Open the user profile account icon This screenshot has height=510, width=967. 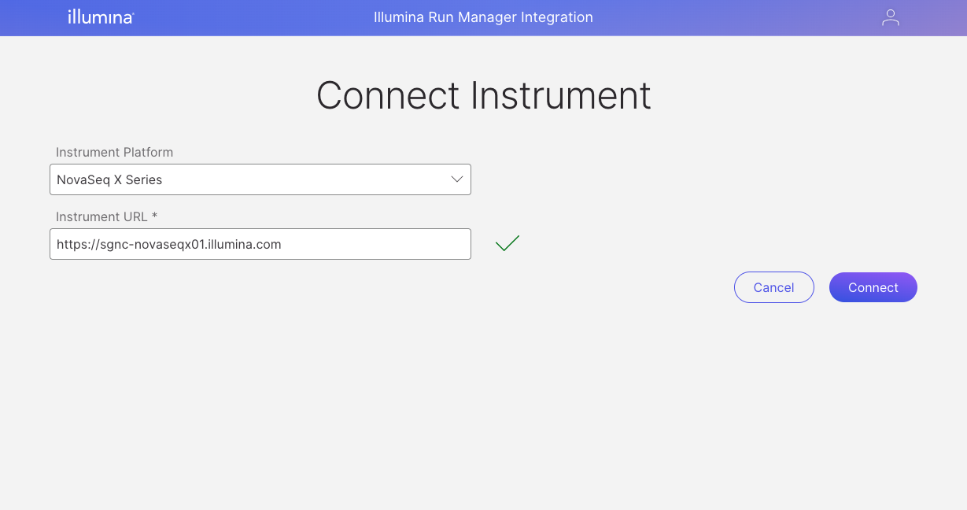[890, 17]
